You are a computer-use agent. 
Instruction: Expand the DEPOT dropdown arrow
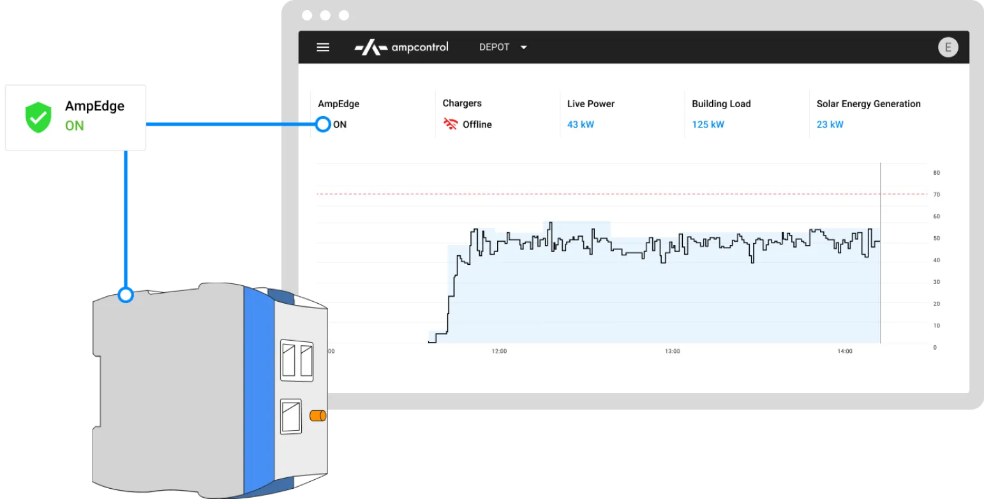tap(524, 47)
